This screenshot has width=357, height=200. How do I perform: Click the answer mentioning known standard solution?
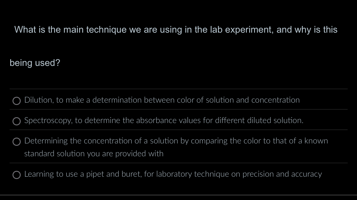point(176,141)
